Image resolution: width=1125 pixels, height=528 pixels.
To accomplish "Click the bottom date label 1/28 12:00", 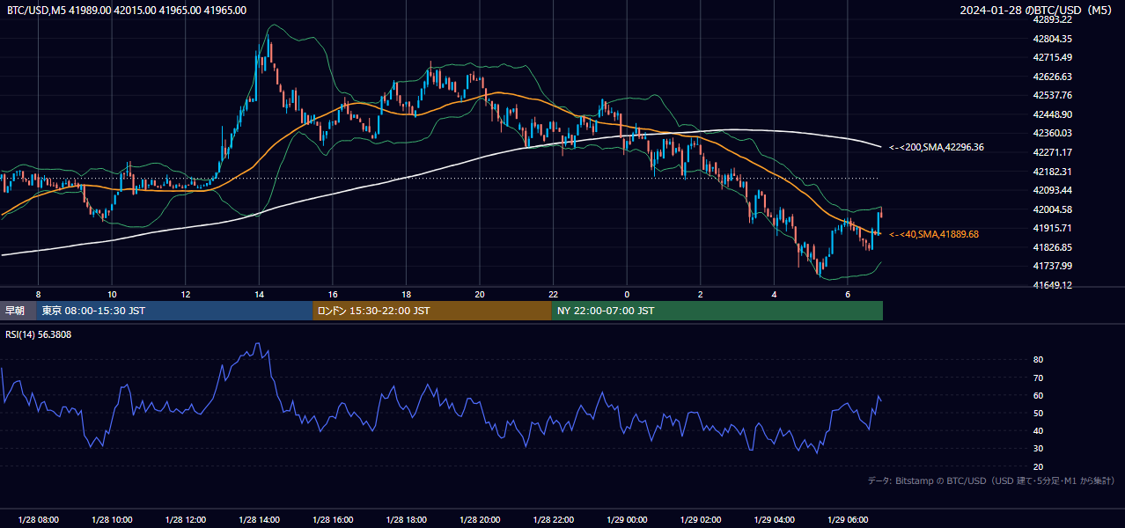I will click(x=185, y=520).
